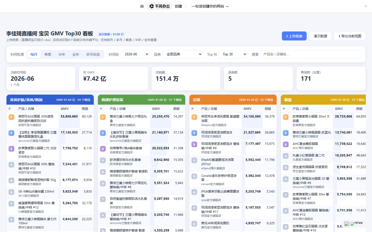Click rank 7 badge beside 赫莲娜黑绷带面霜
The width and height of the screenshot is (372, 232).
(11, 204)
